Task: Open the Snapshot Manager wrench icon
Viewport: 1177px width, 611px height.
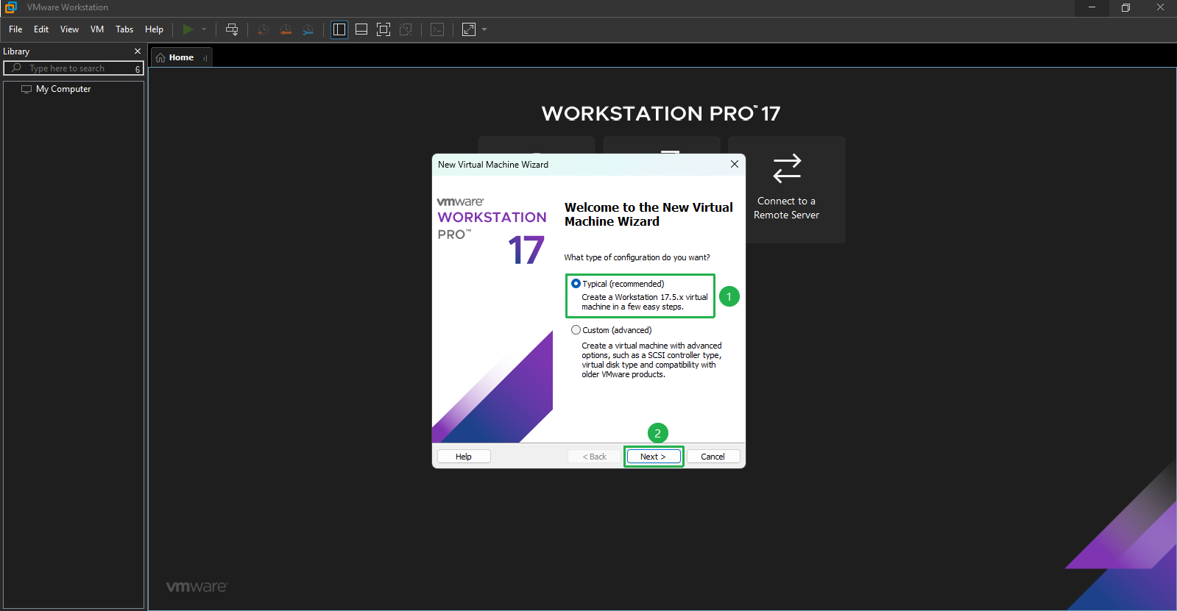Action: pyautogui.click(x=308, y=29)
